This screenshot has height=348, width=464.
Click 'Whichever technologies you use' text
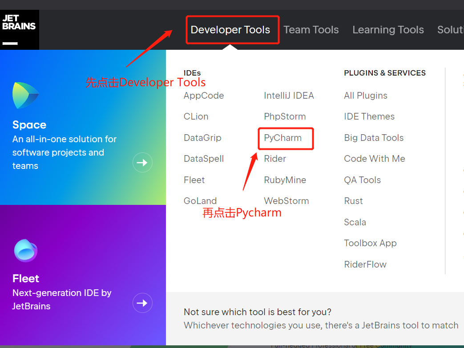[321, 325]
